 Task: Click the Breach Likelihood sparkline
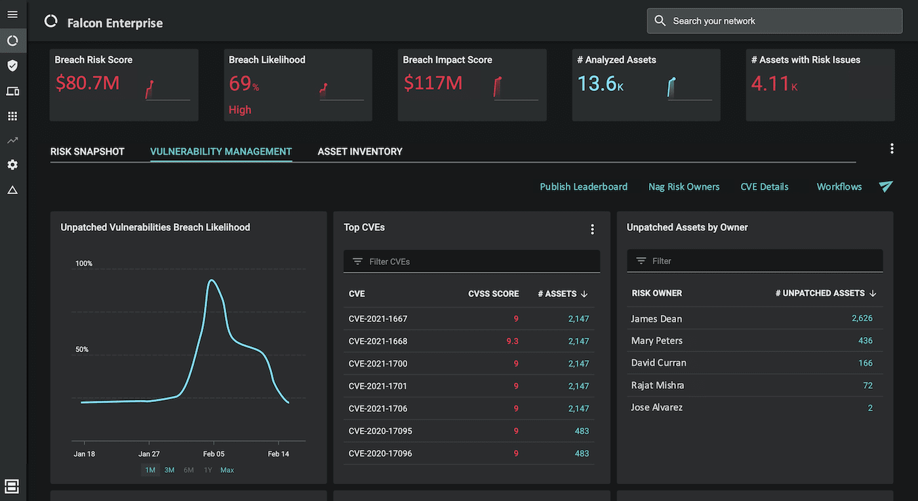[x=341, y=91]
